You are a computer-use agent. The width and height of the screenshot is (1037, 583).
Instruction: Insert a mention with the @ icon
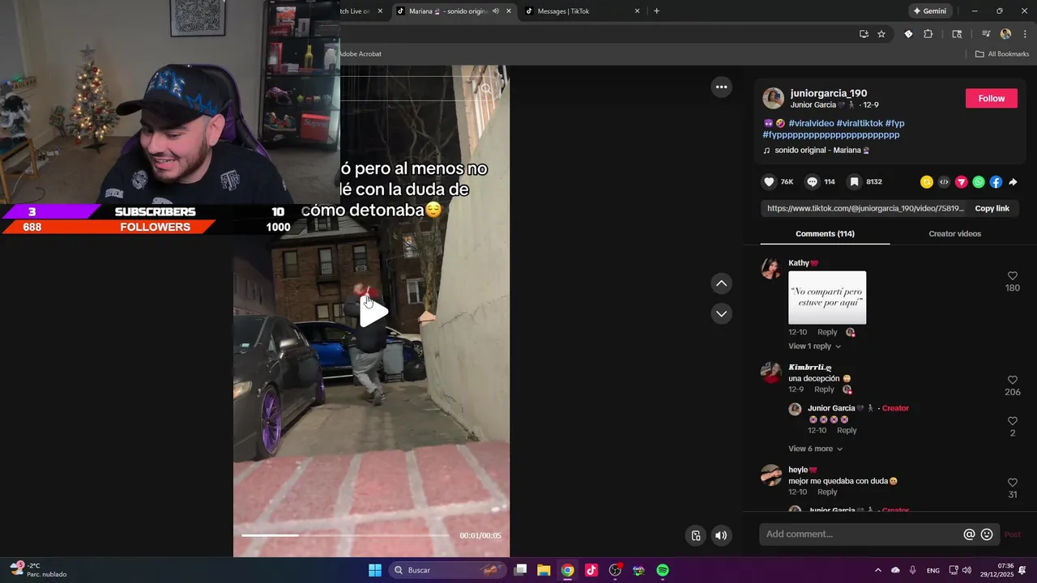click(969, 534)
